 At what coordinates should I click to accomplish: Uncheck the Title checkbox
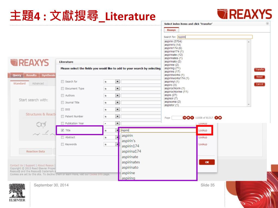point(62,130)
